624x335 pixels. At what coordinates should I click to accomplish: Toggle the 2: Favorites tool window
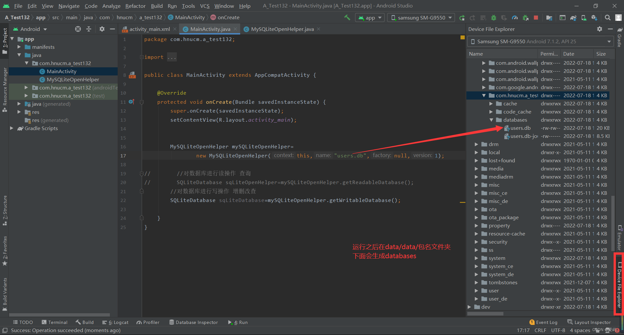5,251
